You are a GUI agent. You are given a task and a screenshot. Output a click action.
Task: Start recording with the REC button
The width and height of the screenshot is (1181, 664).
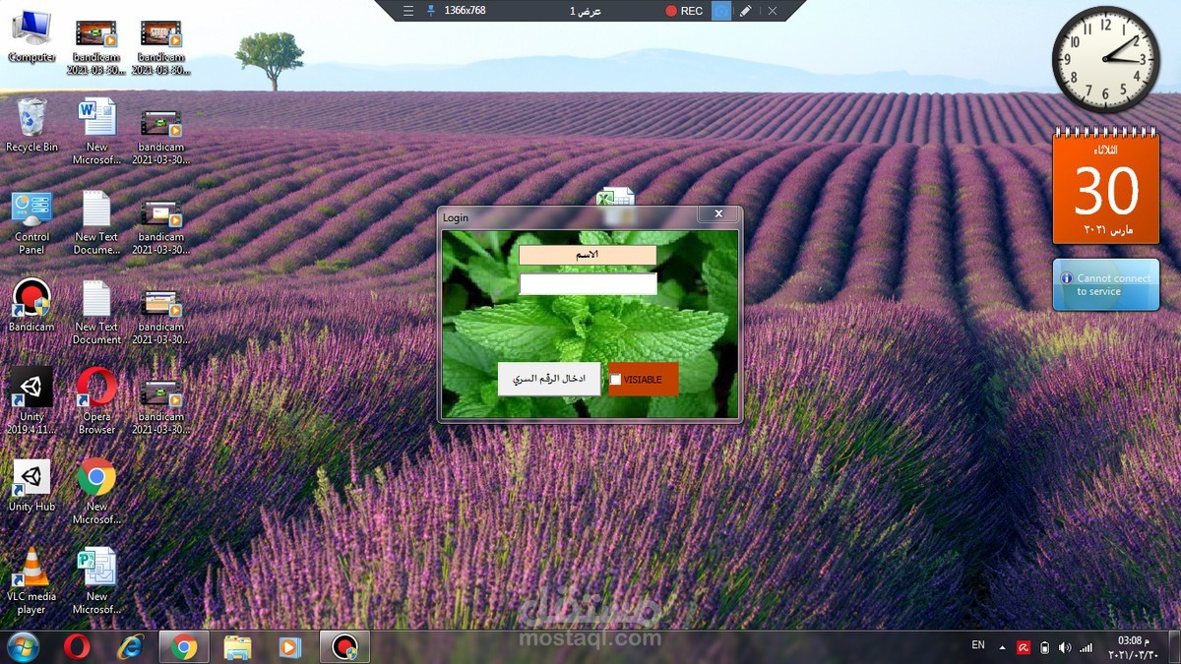pos(684,11)
